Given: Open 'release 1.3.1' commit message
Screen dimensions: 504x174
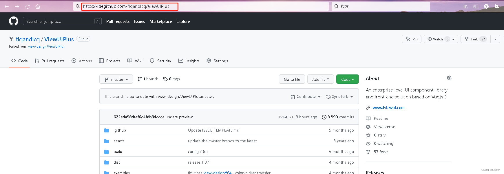Looking at the screenshot, I should coord(199,162).
